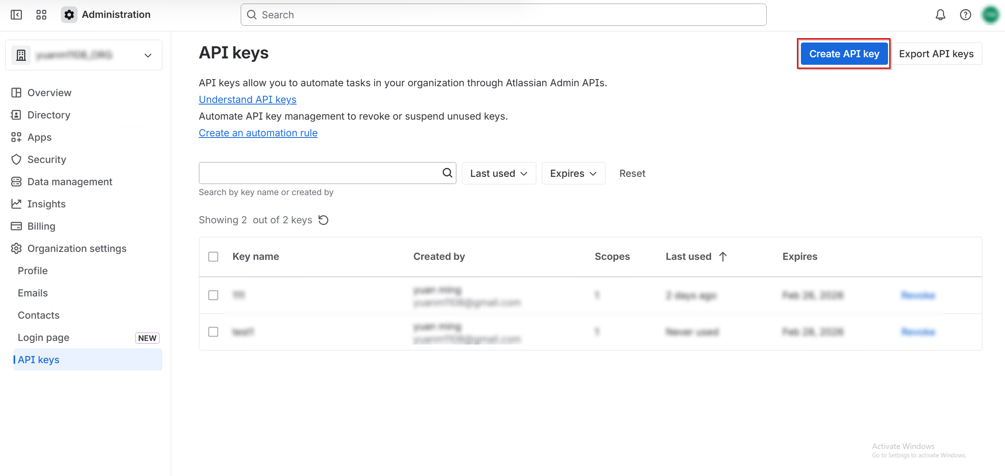Click the key name search field
Screen dimensions: 1005x476
click(318, 173)
